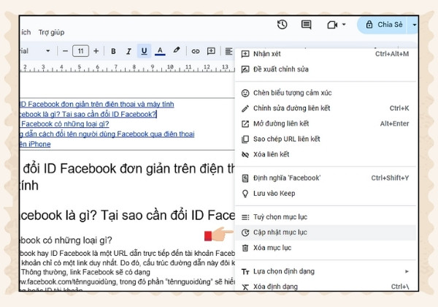Choose Chỉnh sửa đường liên kết
Image resolution: width=438 pixels, height=307 pixels.
(x=325, y=108)
